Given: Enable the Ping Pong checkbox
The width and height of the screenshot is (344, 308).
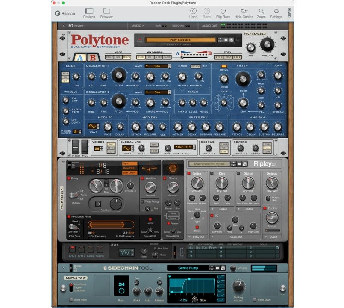Looking at the screenshot, I should pos(146,201).
